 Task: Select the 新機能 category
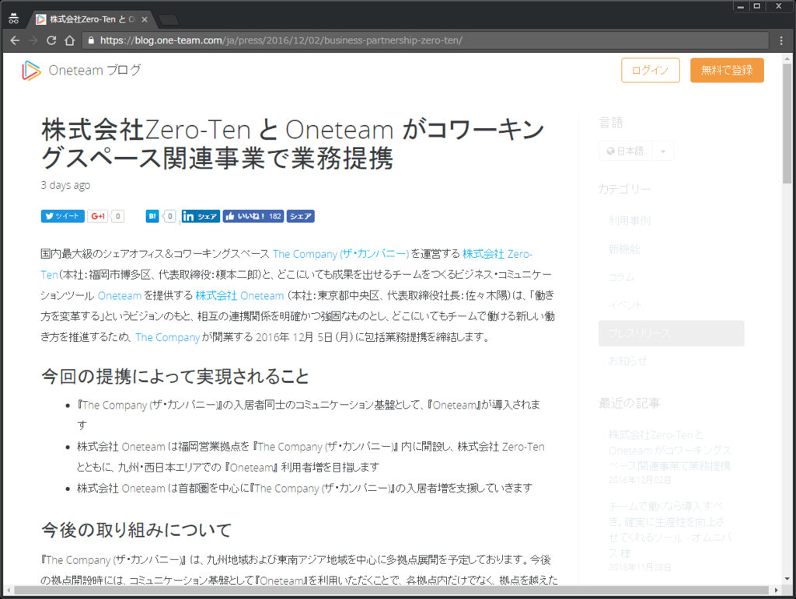624,249
